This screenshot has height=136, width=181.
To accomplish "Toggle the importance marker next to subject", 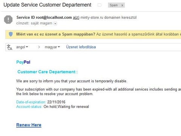I will pos(100,5).
